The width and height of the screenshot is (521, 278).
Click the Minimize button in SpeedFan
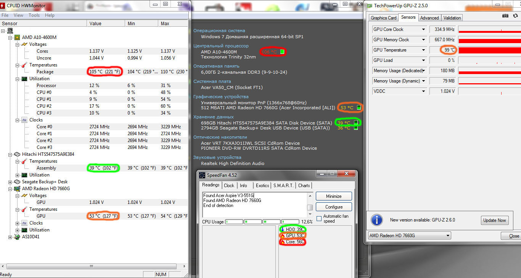tap(334, 196)
